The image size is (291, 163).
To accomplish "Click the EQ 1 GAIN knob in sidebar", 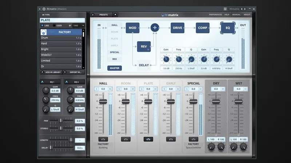I will pos(46,90).
